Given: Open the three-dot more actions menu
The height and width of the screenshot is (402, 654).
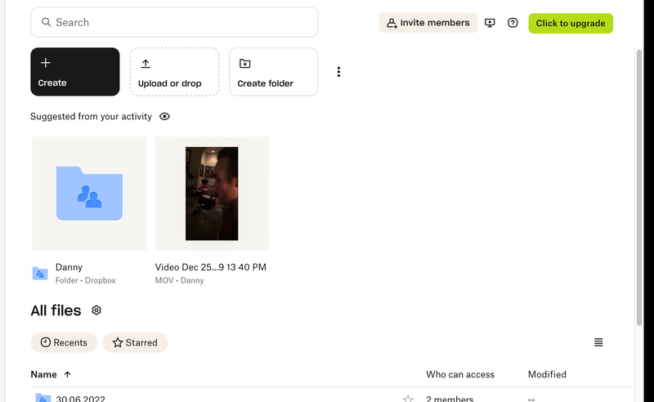Looking at the screenshot, I should pos(338,72).
